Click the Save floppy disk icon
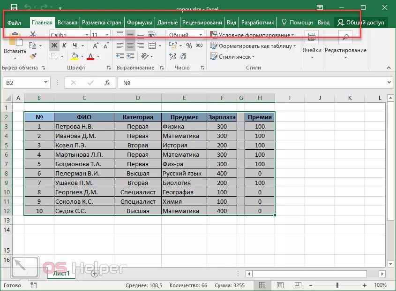The image size is (396, 291). 14,7
